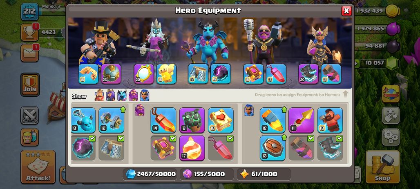The height and width of the screenshot is (189, 420).
Task: Select the Seeking Shield level 13 upgrade
Action: click(x=273, y=148)
